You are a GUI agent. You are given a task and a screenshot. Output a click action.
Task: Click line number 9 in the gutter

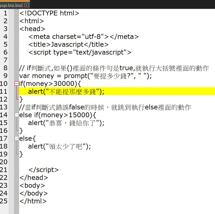click(5, 76)
